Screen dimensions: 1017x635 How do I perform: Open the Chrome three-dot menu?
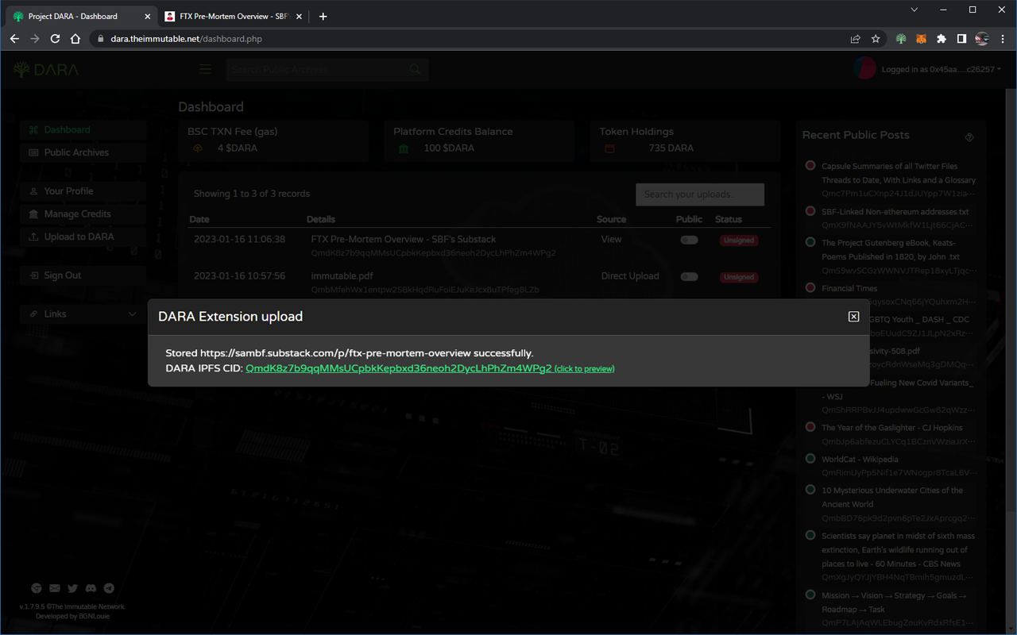[x=1003, y=38]
